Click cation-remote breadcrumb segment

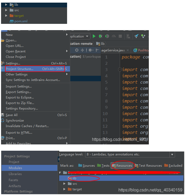click(x=81, y=44)
